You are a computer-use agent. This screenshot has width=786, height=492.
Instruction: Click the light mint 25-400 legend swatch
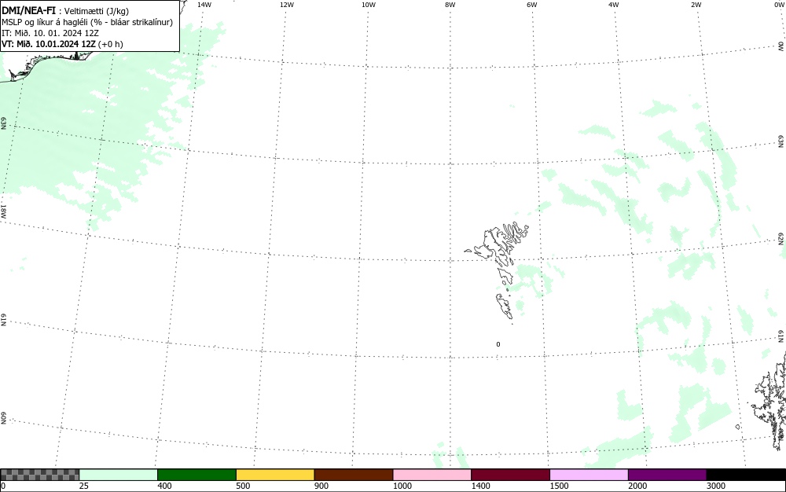tap(119, 475)
